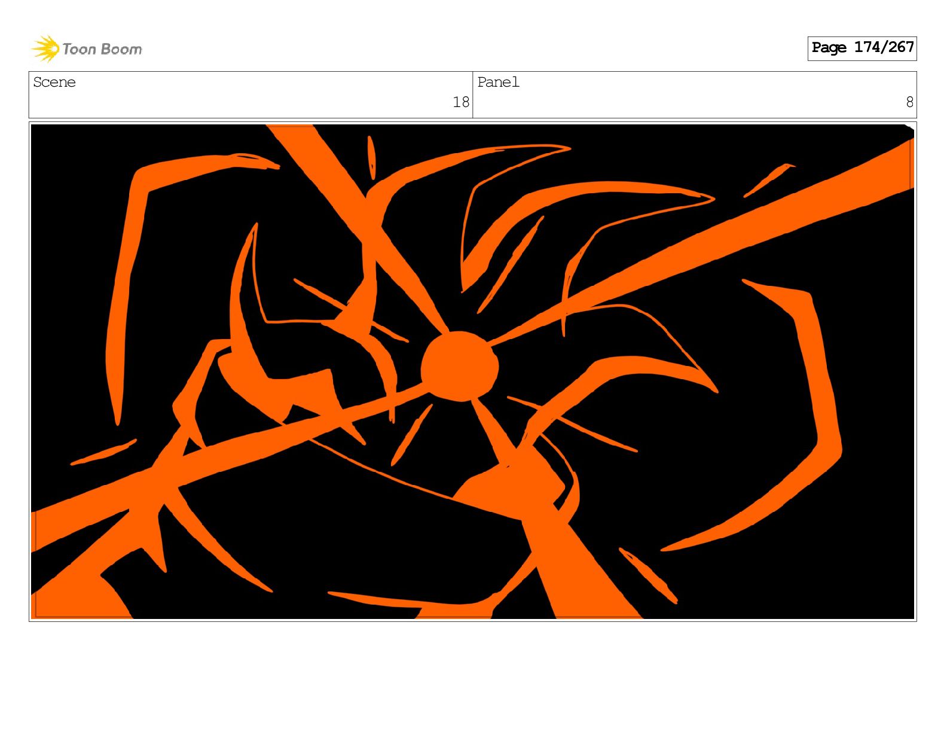947x732 pixels.
Task: Click the panel number 8
Action: 909,102
